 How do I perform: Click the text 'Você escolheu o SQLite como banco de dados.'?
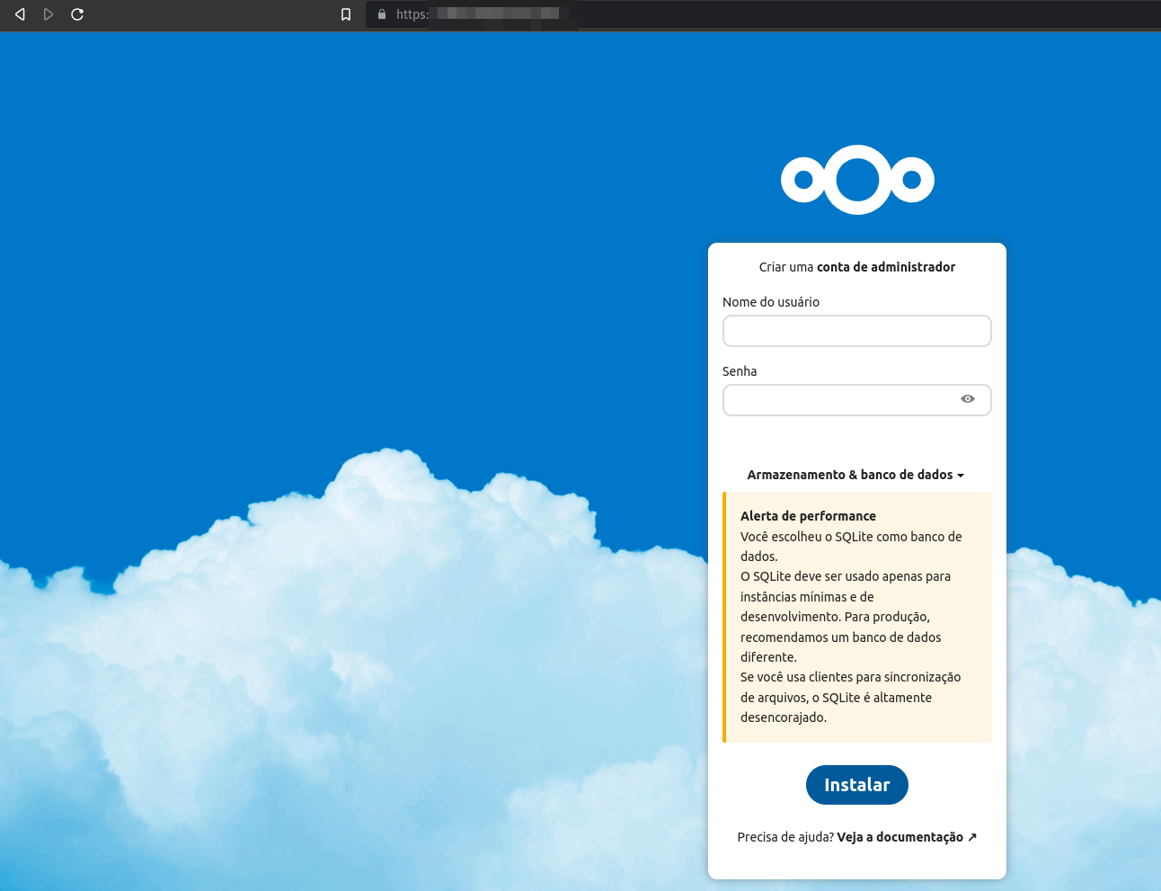point(851,547)
